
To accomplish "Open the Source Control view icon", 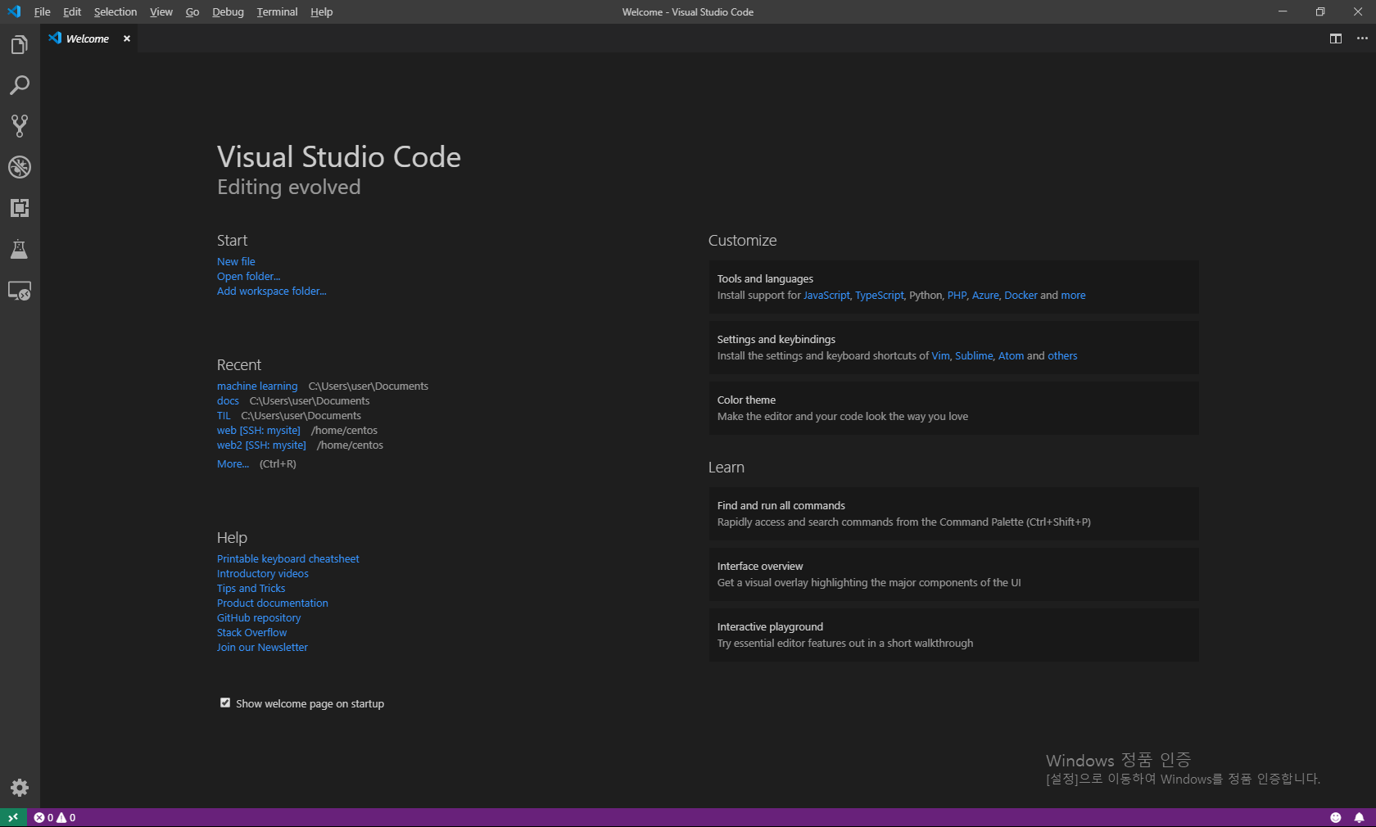I will [x=20, y=126].
